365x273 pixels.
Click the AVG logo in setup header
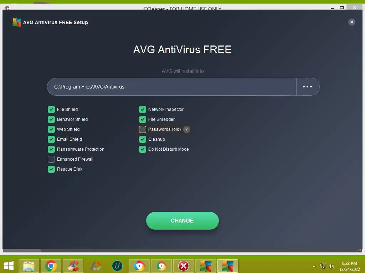point(16,22)
